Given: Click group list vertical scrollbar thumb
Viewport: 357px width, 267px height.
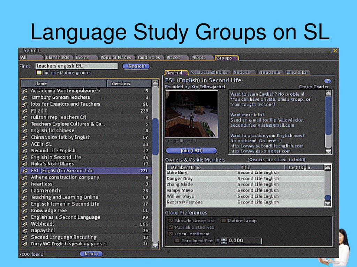Looking at the screenshot, I should pyautogui.click(x=155, y=137).
